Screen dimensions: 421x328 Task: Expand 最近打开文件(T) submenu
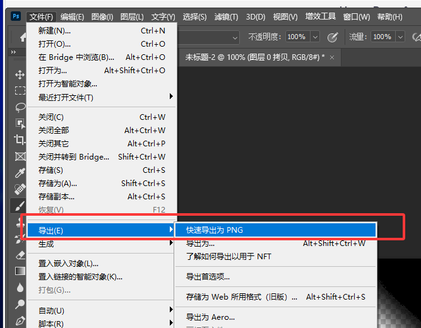point(102,97)
